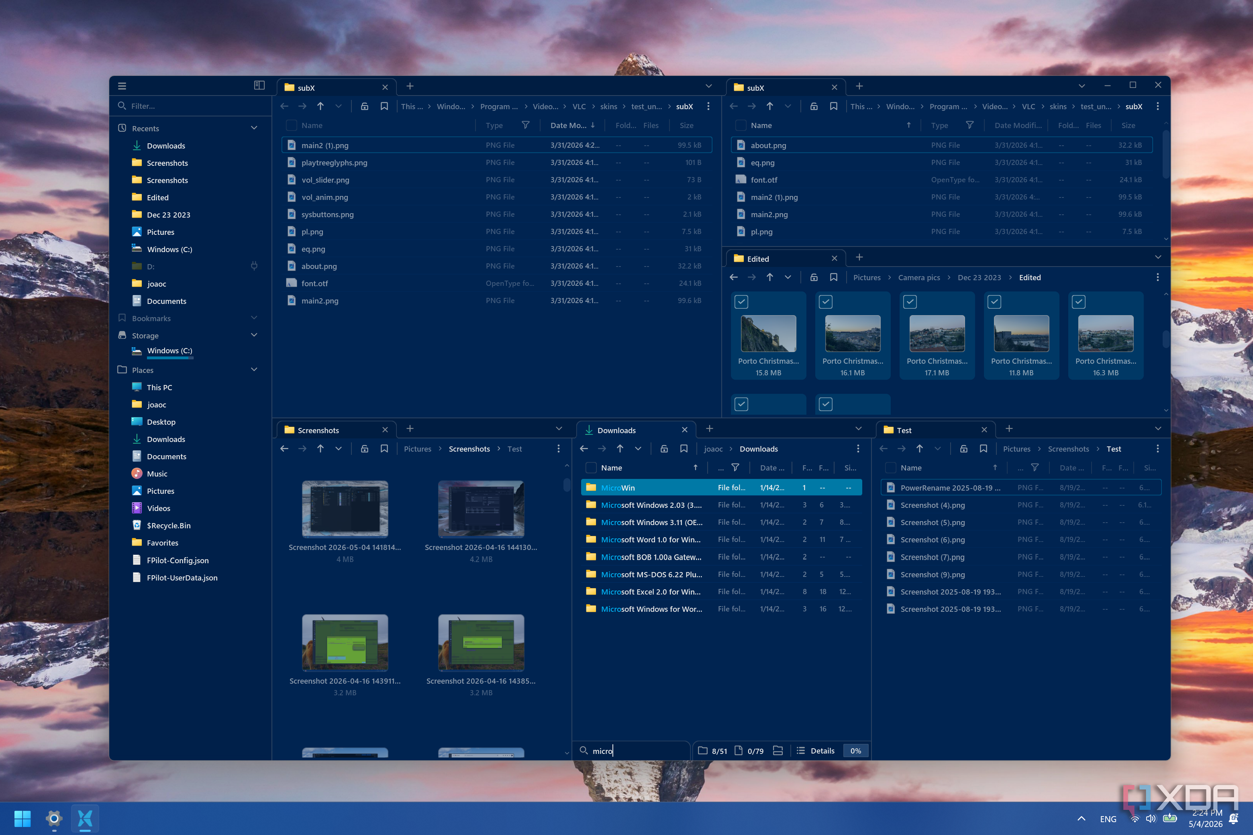Click the bookmark icon in Test pane toolbar
The height and width of the screenshot is (835, 1253).
point(984,449)
